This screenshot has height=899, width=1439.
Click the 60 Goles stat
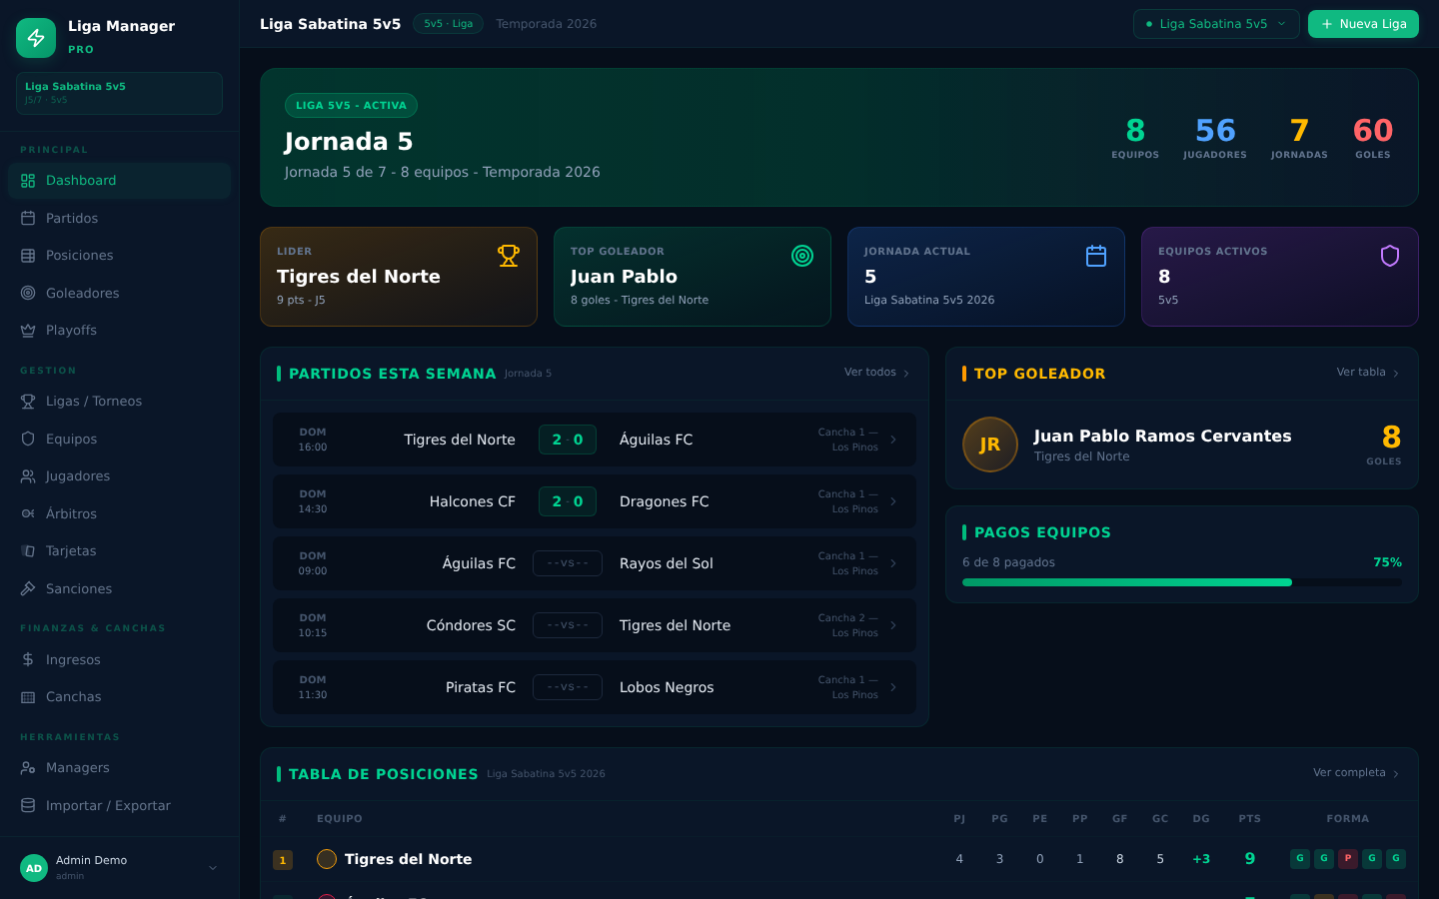click(1373, 138)
